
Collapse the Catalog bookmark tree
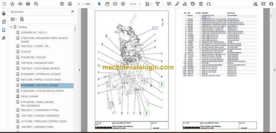[x=11, y=27]
